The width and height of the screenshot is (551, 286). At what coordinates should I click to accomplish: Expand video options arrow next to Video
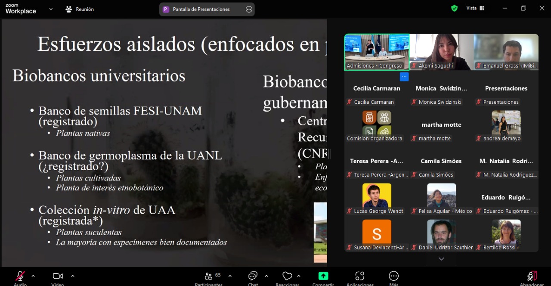click(x=73, y=276)
